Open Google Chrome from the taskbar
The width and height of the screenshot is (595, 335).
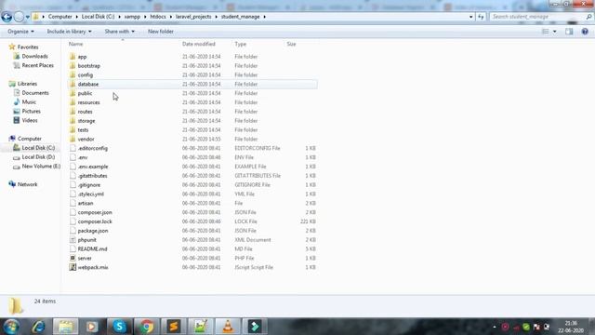pyautogui.click(x=146, y=327)
